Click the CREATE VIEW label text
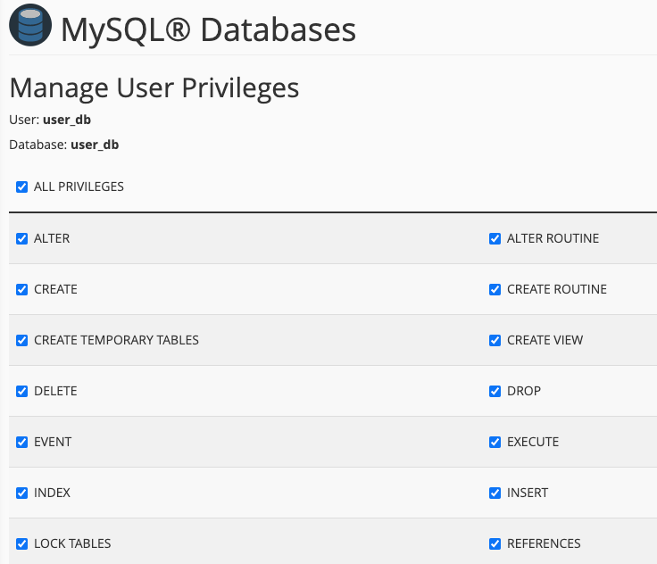The width and height of the screenshot is (657, 564). pyautogui.click(x=545, y=340)
